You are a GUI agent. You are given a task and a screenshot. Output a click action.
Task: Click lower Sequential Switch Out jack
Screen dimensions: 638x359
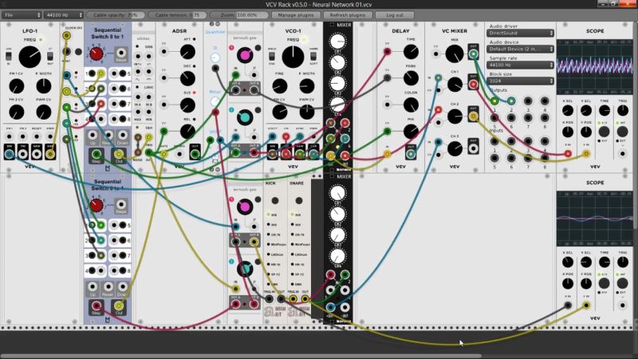click(118, 306)
